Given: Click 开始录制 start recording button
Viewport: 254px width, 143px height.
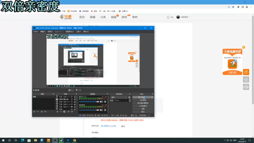Looking at the screenshot, I should (143, 100).
